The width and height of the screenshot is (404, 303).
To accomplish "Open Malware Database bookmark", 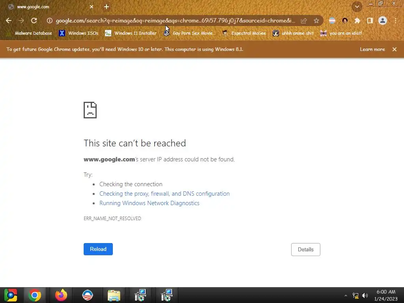I will coord(30,33).
